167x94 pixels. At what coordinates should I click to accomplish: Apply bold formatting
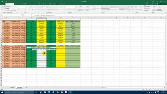18,10
